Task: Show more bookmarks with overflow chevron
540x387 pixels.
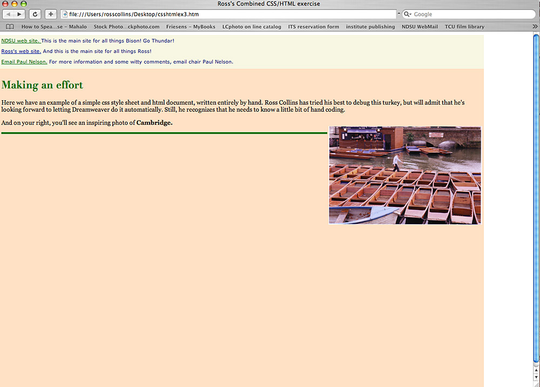Action: [535, 26]
